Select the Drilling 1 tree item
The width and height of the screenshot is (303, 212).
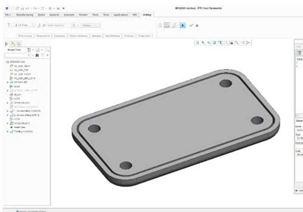point(22,131)
